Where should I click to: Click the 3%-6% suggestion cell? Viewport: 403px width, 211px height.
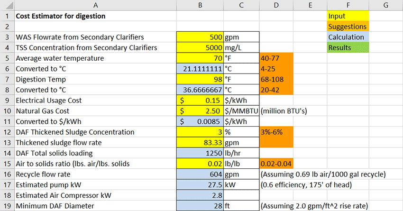276,132
